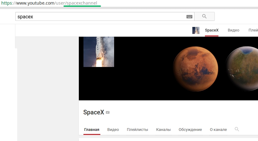This screenshot has height=141, width=258.
Task: Click the magnifier search button
Action: coord(204,17)
